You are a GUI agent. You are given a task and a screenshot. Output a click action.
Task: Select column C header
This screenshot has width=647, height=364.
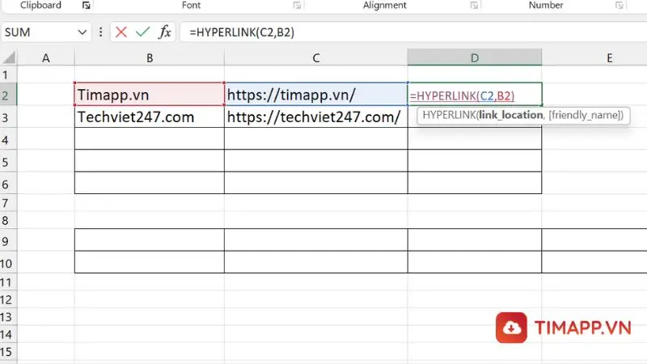pos(316,57)
